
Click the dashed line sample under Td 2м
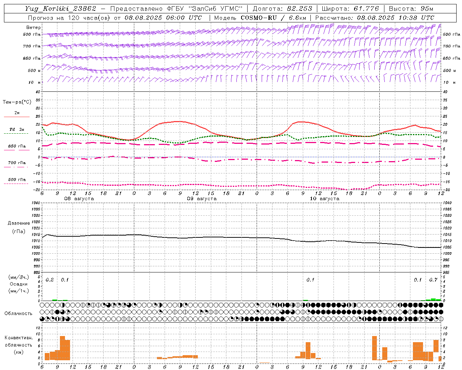[16, 133]
